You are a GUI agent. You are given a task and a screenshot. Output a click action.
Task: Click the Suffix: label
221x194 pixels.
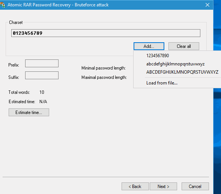[x=14, y=77]
